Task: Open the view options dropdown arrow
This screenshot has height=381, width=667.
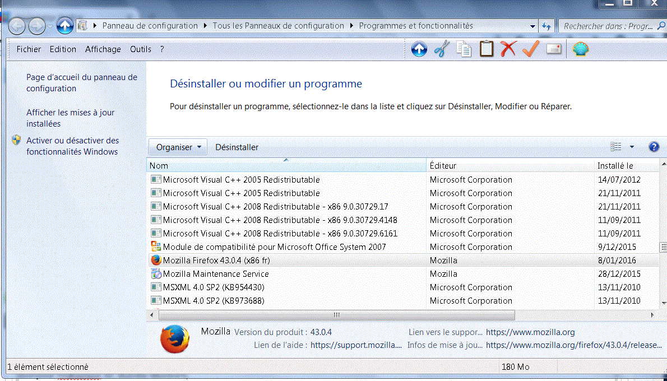Action: point(632,147)
